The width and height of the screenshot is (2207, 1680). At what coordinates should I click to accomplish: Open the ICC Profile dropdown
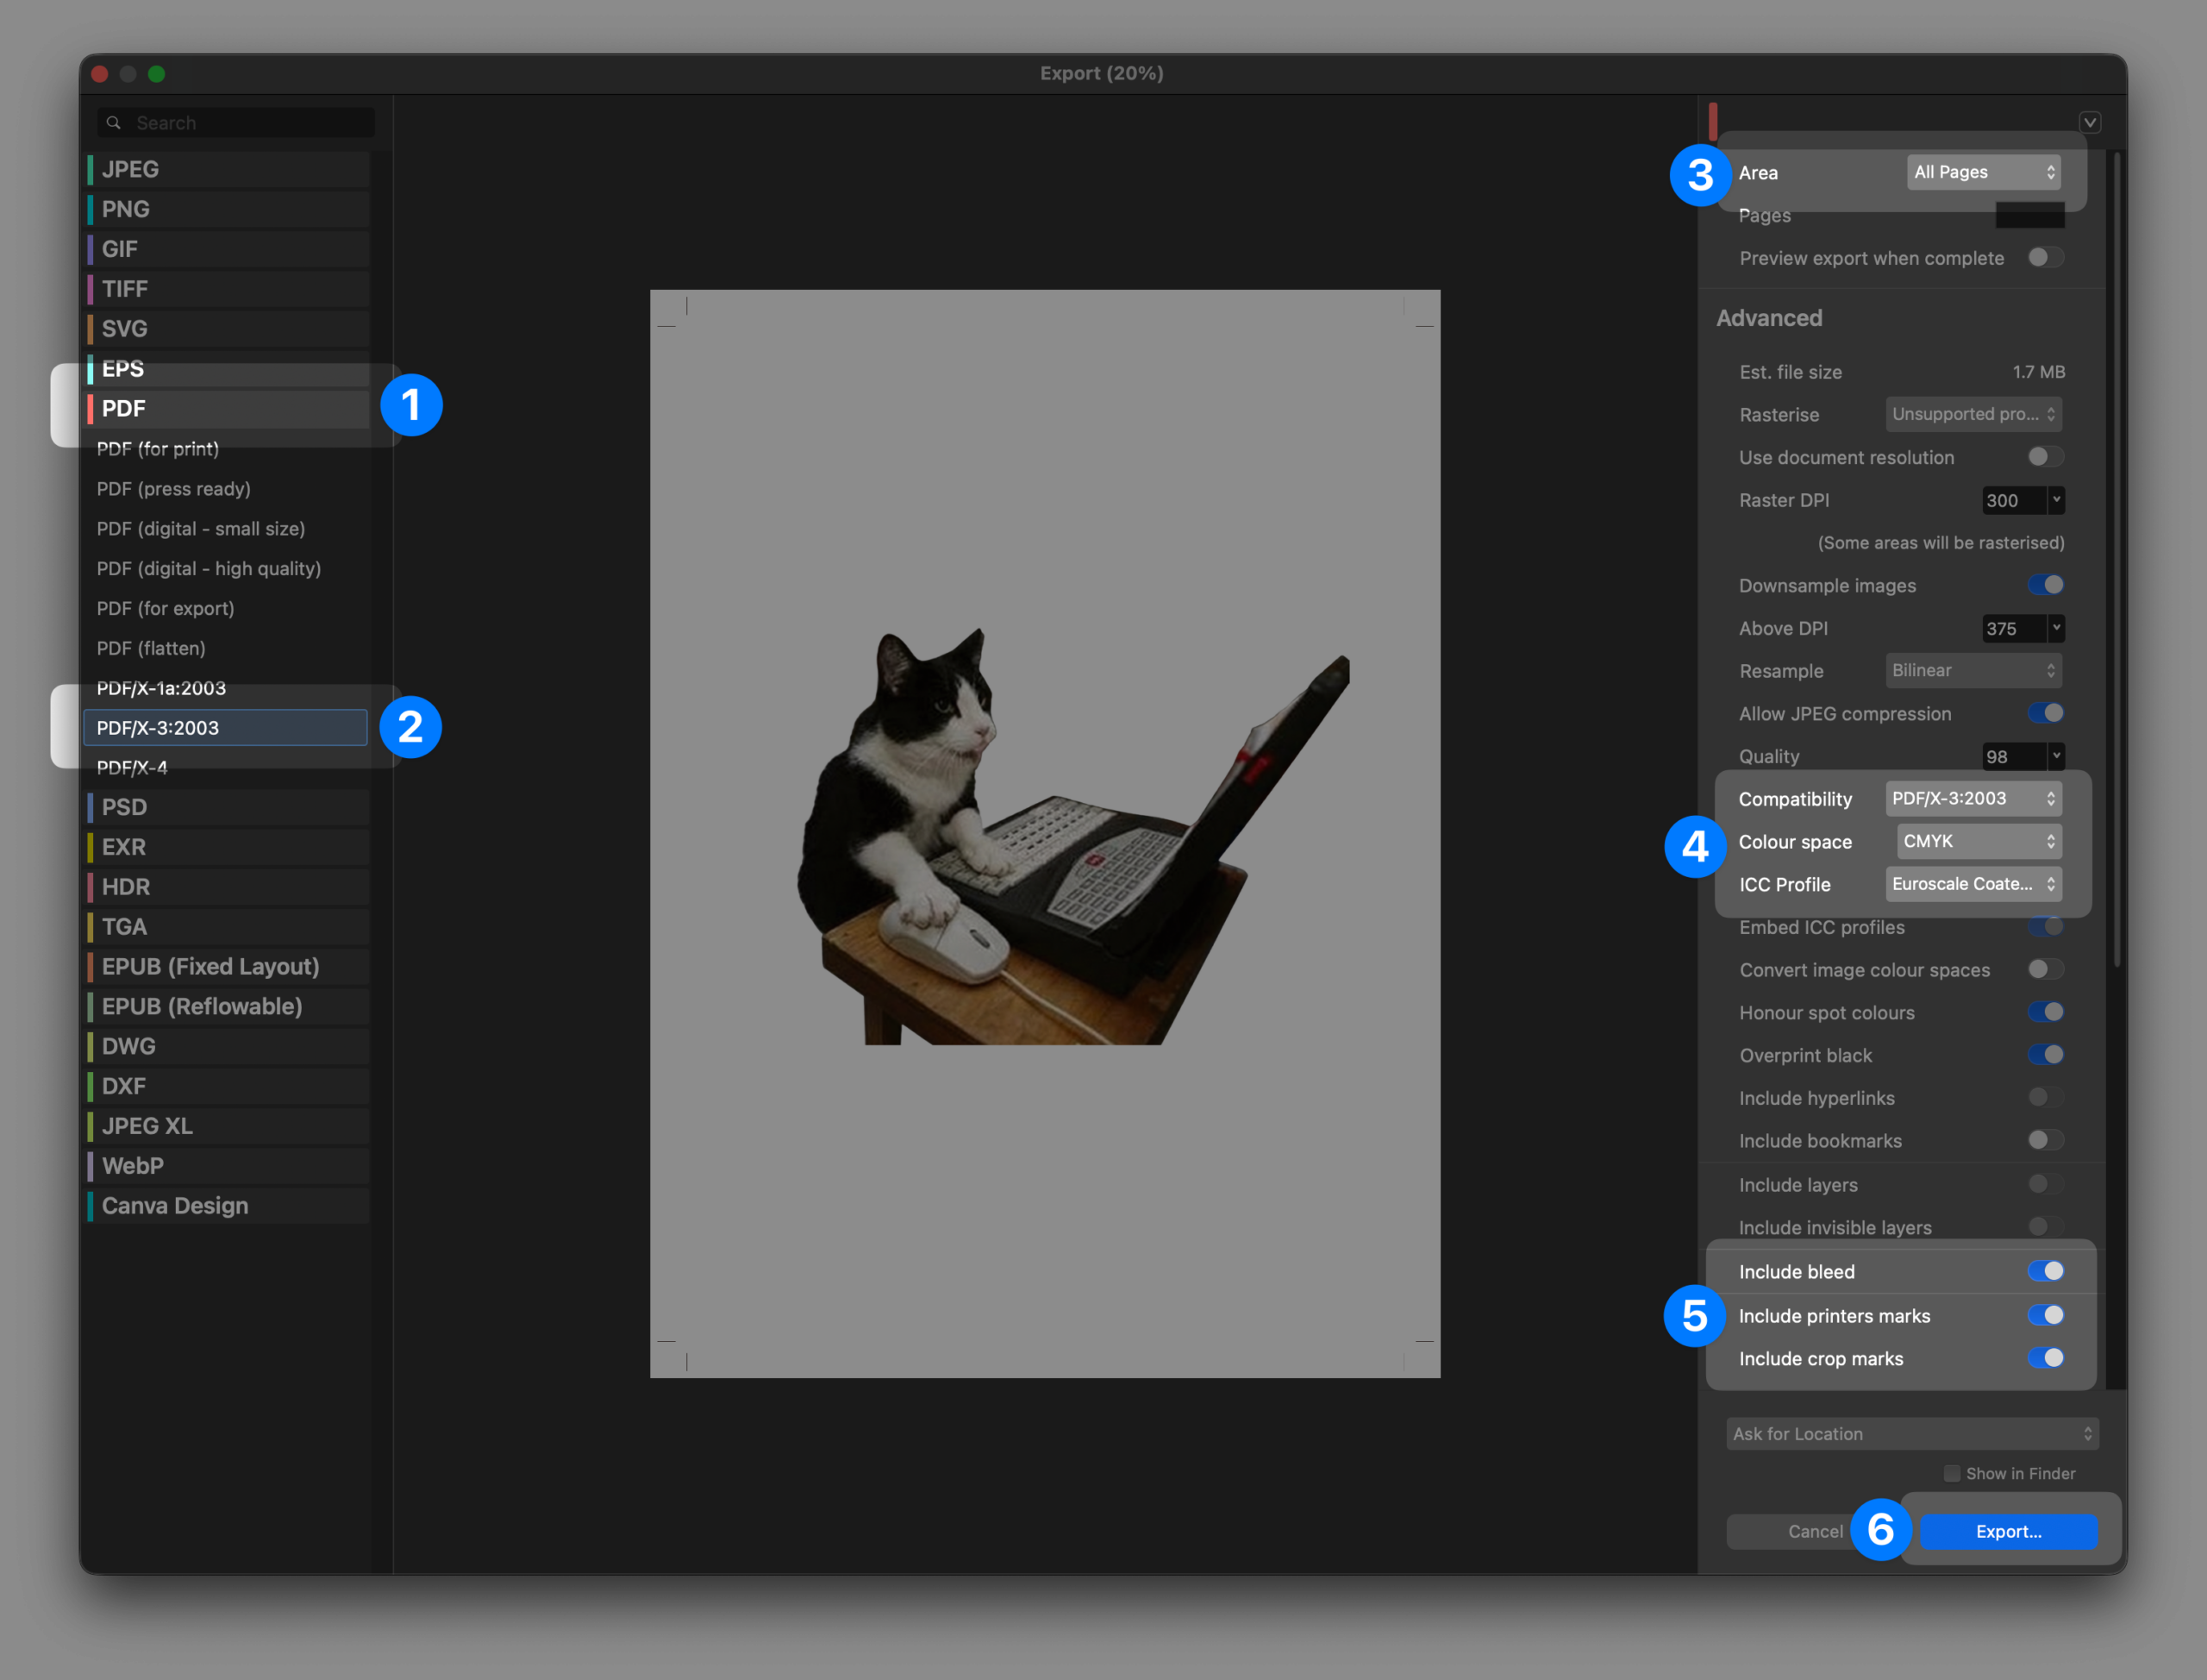point(1973,884)
